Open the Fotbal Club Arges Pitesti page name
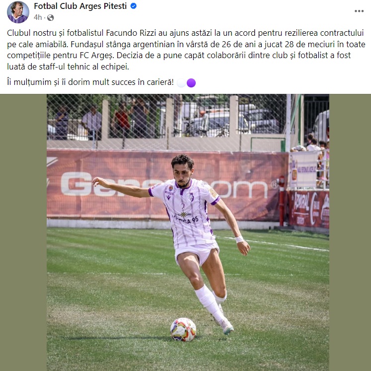 pyautogui.click(x=80, y=7)
